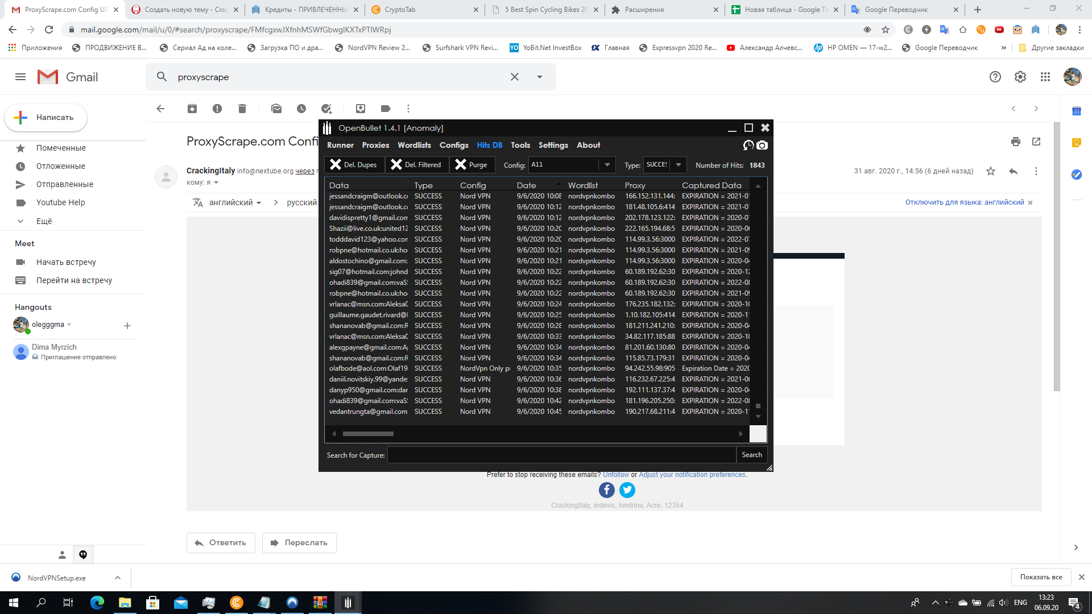The height and width of the screenshot is (614, 1092).
Task: Print email using printer icon
Action: click(x=1016, y=142)
